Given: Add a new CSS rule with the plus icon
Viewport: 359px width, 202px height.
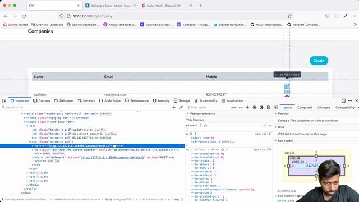Looking at the screenshot, I should [247, 107].
